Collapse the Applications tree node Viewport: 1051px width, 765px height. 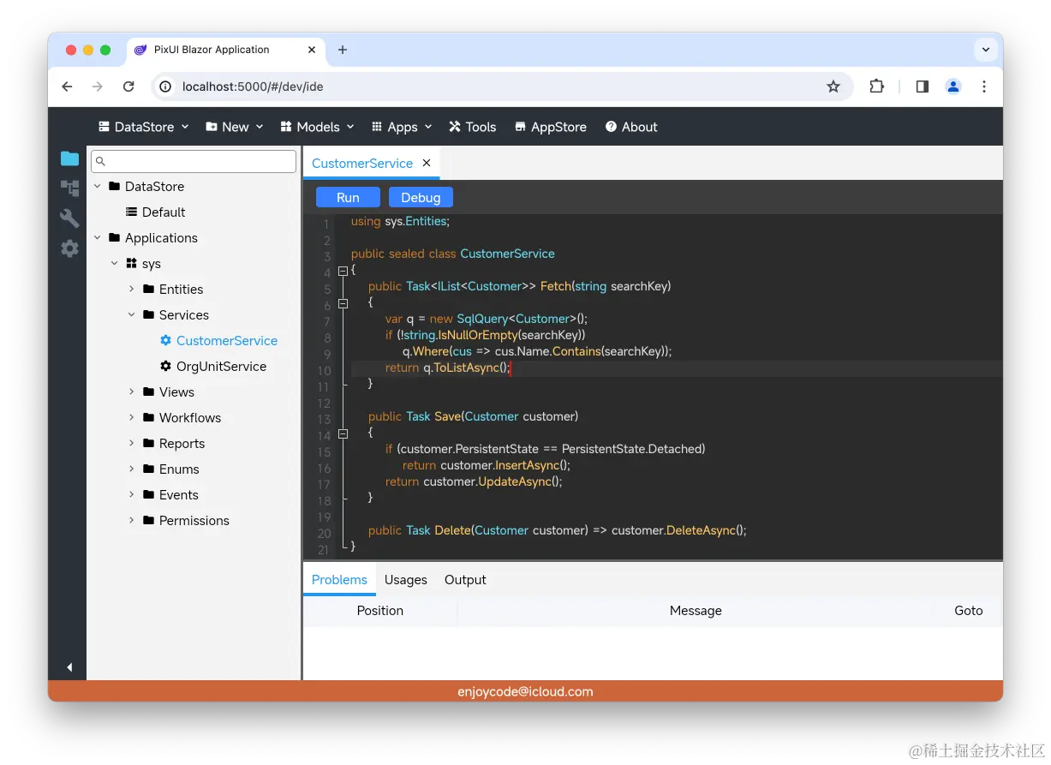click(97, 237)
